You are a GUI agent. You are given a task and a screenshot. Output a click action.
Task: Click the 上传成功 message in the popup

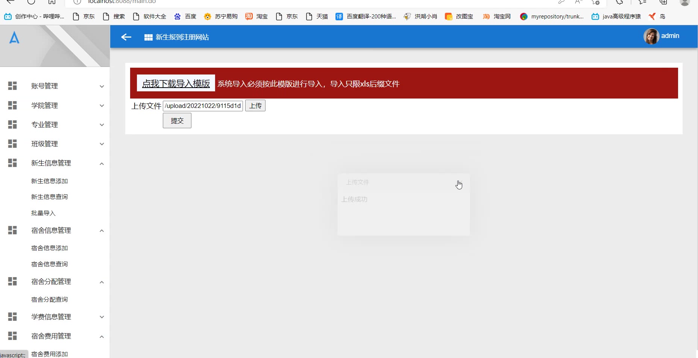coord(354,199)
